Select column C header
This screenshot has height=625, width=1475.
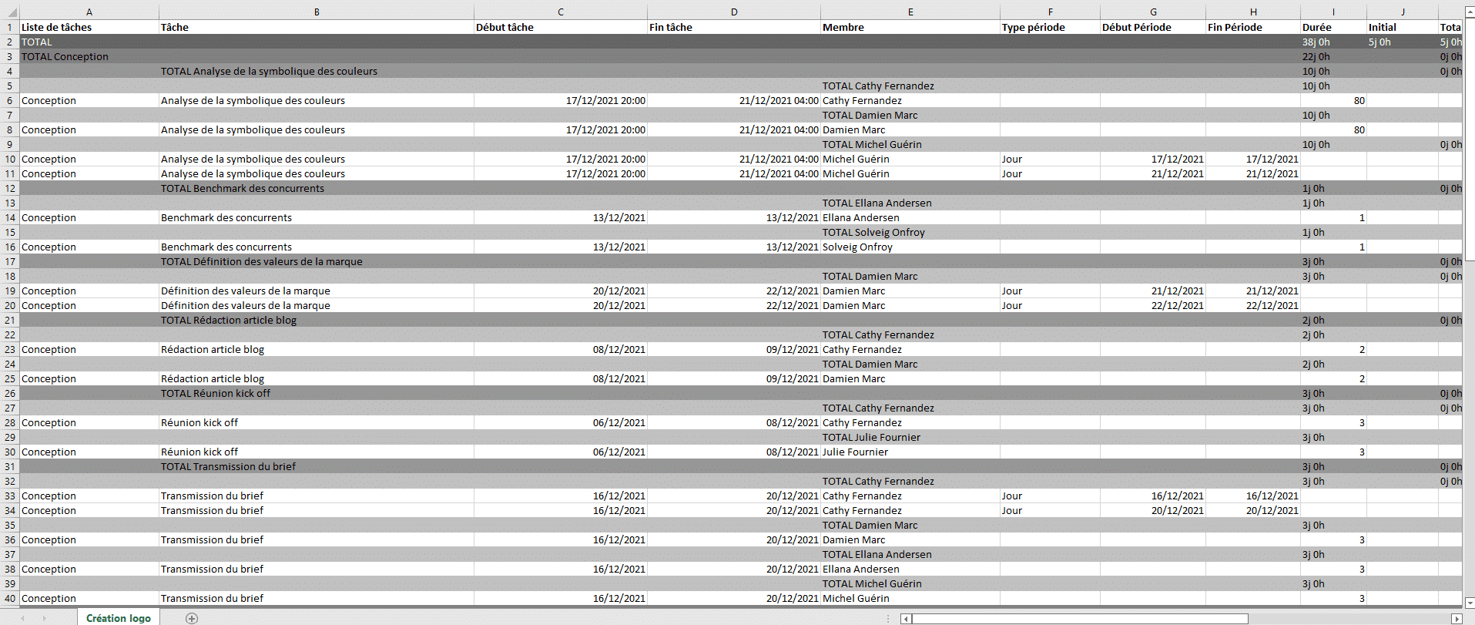pyautogui.click(x=561, y=12)
